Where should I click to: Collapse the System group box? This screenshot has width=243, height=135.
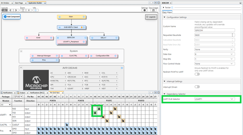(21, 51)
